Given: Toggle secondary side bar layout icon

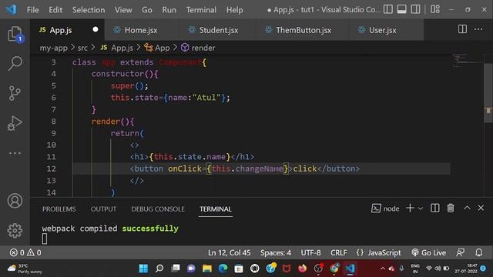Looking at the screenshot, I should pyautogui.click(x=415, y=9).
